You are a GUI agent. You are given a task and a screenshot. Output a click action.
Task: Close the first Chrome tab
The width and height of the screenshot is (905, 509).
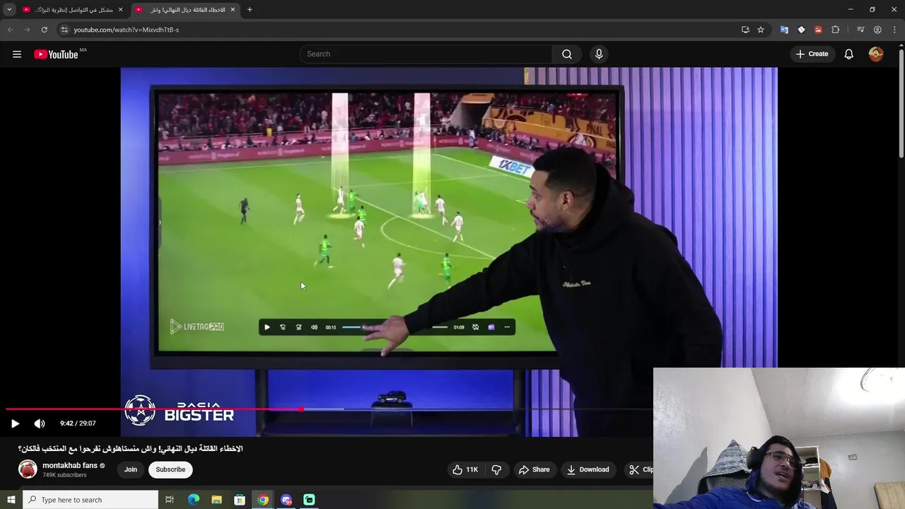click(120, 10)
